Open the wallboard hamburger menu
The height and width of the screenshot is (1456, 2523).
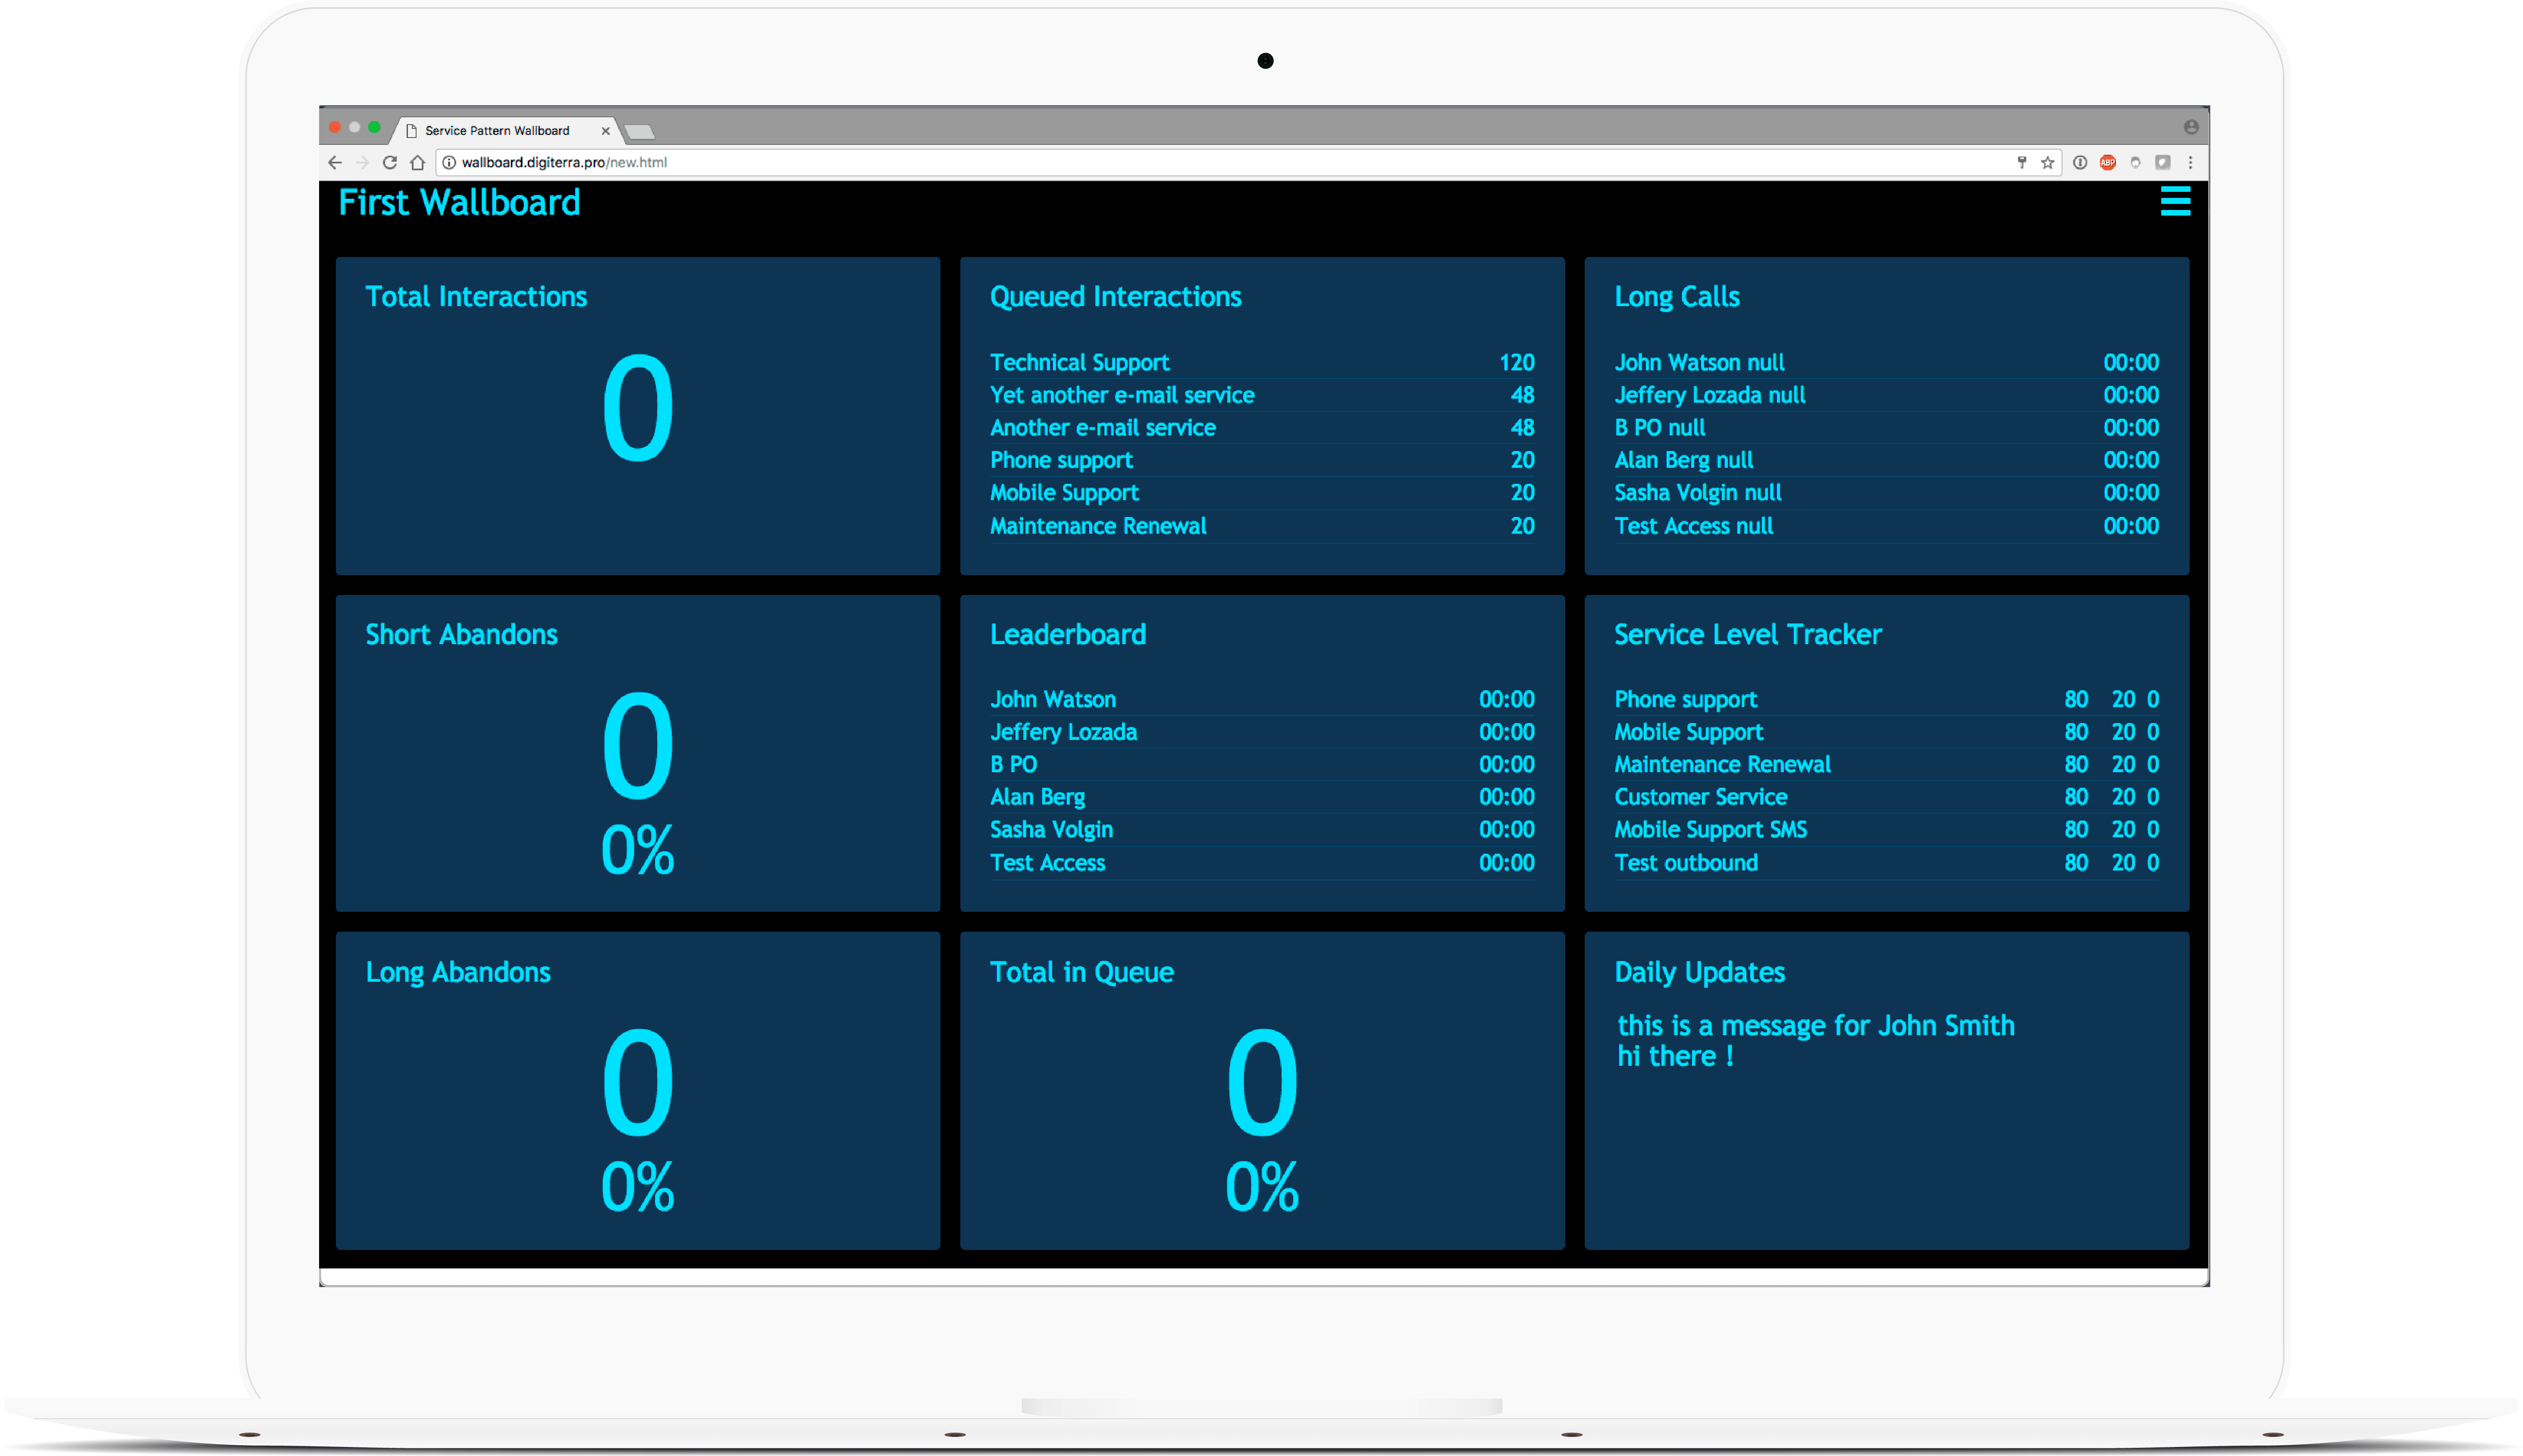2175,201
